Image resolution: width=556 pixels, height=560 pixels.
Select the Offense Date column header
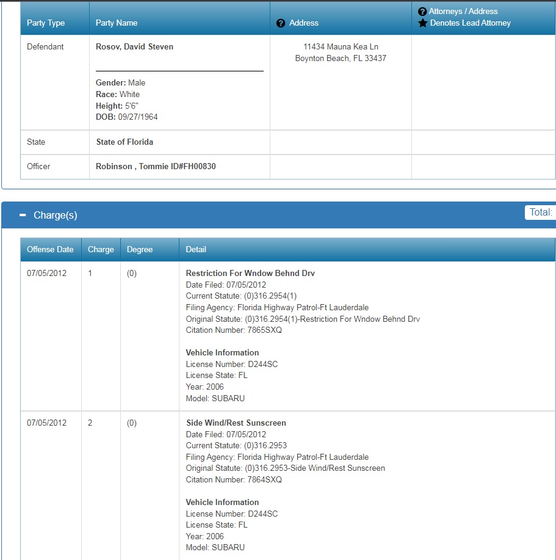point(50,249)
